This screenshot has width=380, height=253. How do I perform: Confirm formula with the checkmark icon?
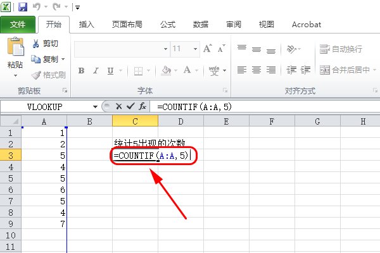tap(130, 106)
